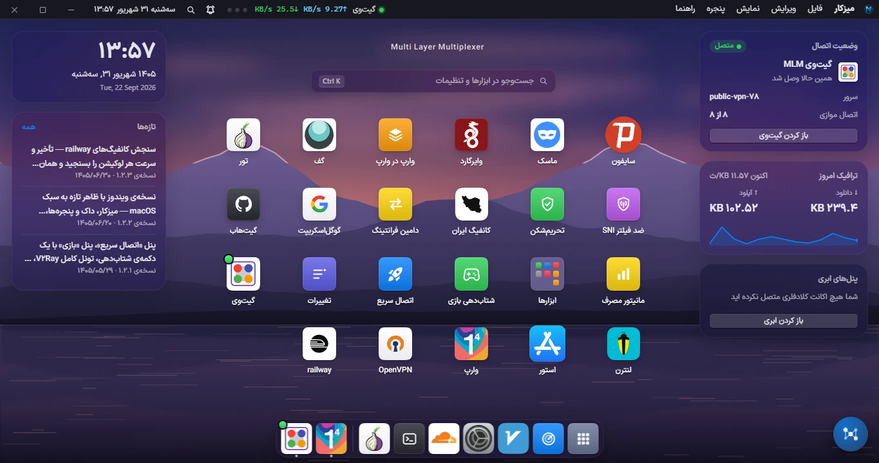
Task: Open the لنترن (Lantern) icon
Action: pos(623,343)
